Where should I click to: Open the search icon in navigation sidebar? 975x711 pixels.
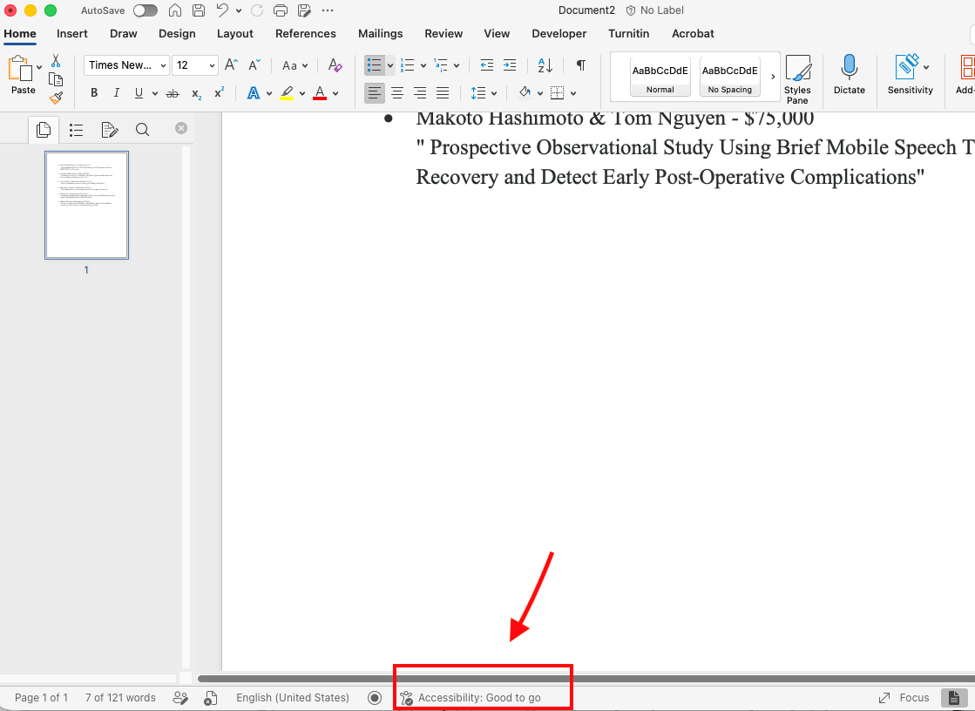coord(142,129)
